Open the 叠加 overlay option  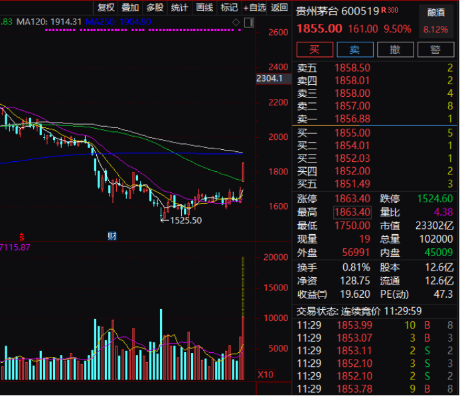[130, 7]
